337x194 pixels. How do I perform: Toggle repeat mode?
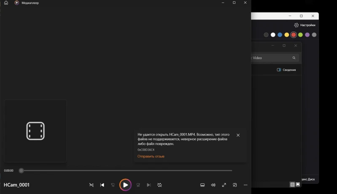point(160,185)
